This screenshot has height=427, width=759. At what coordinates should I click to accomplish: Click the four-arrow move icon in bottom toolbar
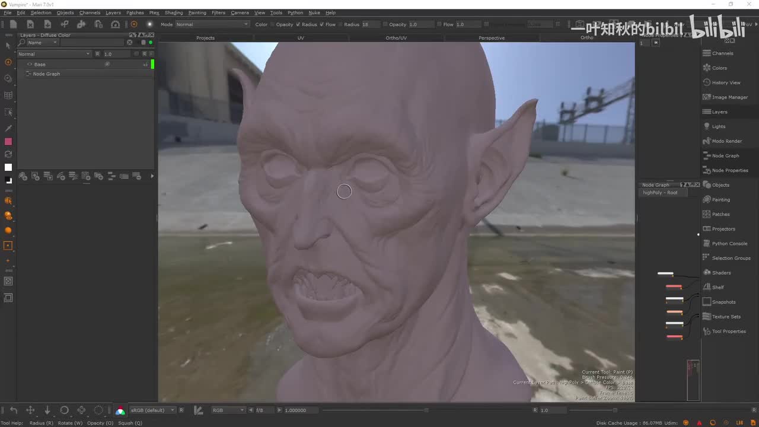(30, 410)
